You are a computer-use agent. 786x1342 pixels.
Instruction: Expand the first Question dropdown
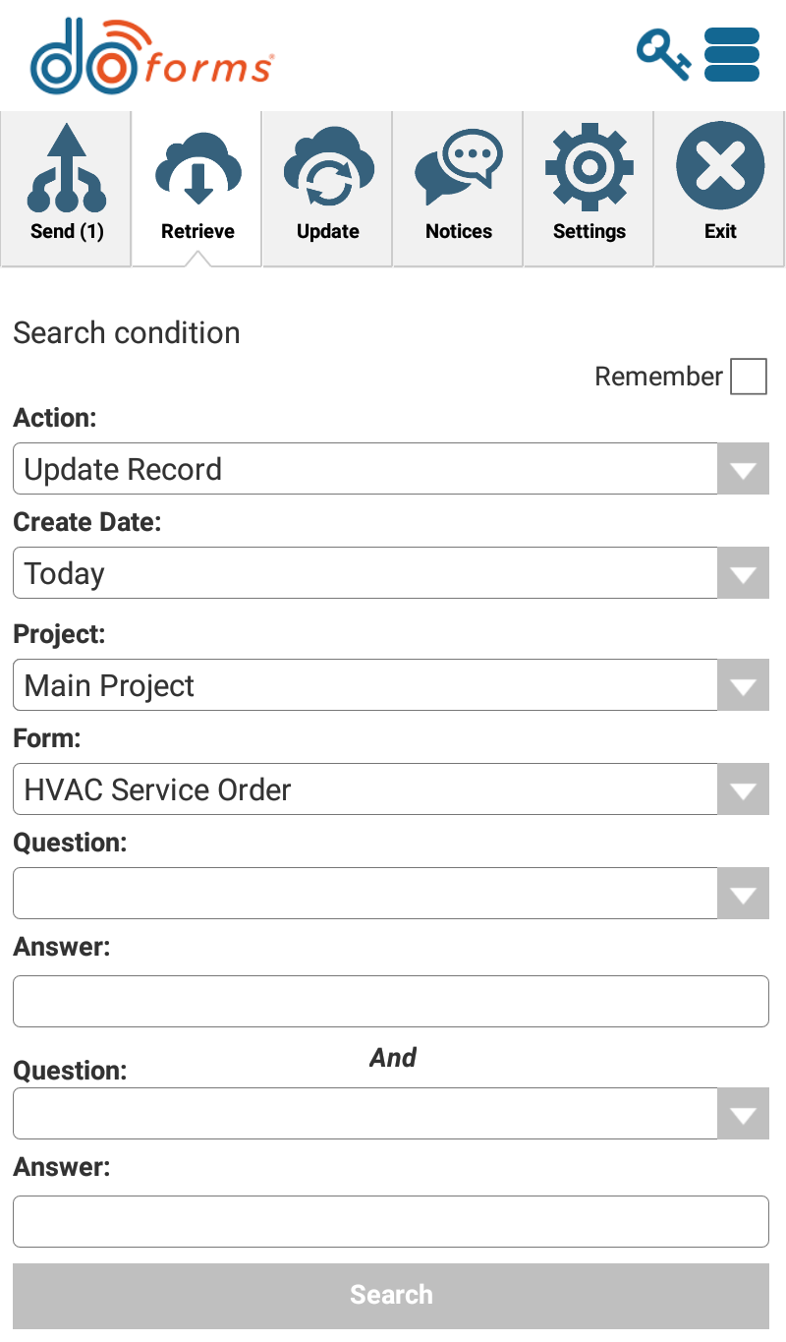391,894
